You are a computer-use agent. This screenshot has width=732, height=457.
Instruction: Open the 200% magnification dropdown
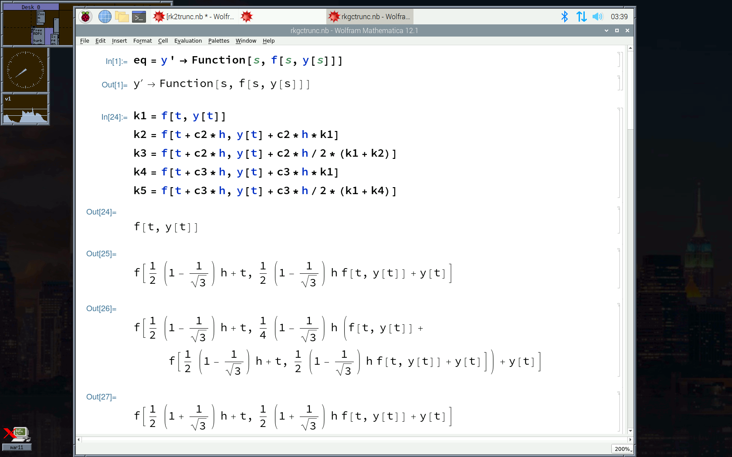click(622, 449)
